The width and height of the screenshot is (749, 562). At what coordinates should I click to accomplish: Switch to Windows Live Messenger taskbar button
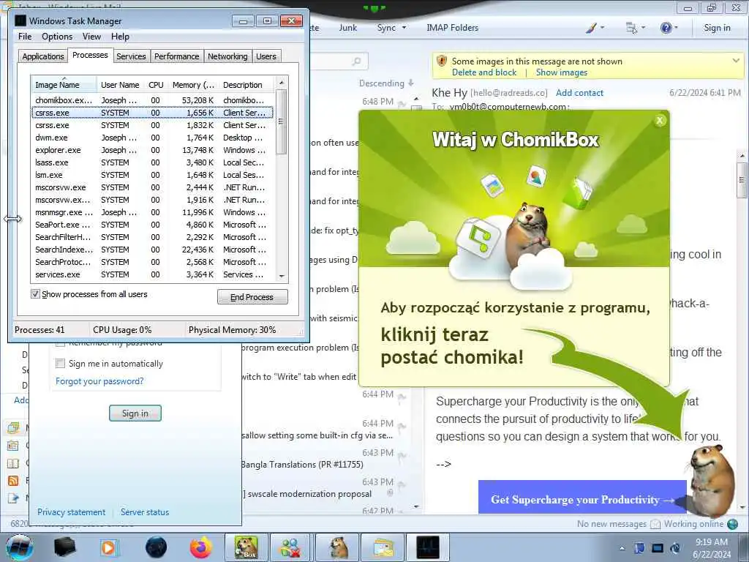pos(290,547)
